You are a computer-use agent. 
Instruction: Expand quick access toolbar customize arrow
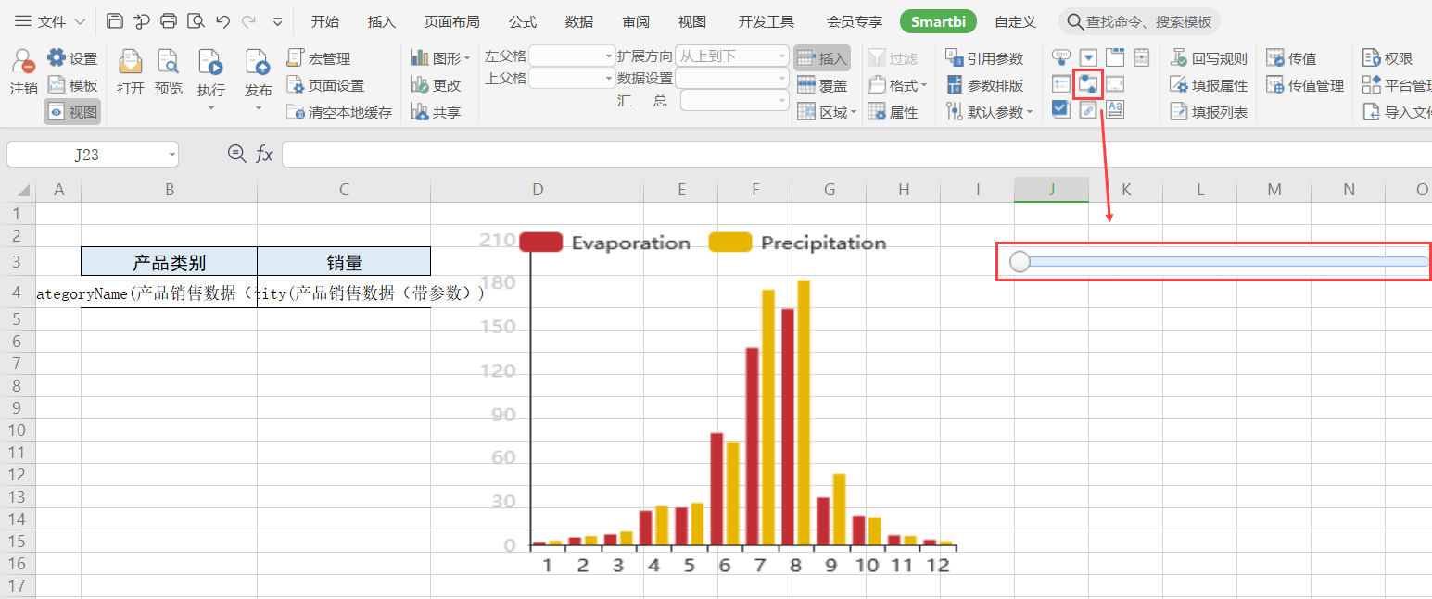point(277,22)
